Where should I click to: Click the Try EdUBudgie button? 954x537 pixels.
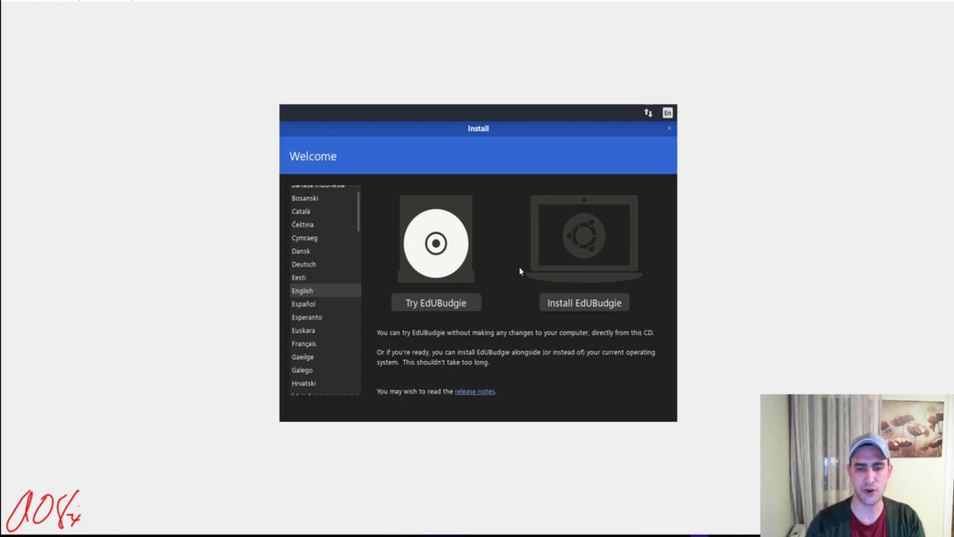coord(436,303)
